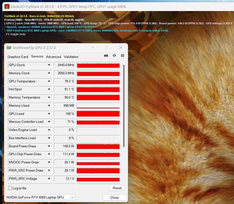The image size is (234, 204).
Task: Open the Memory Temperature sensor dropdown
Action: (x=49, y=97)
